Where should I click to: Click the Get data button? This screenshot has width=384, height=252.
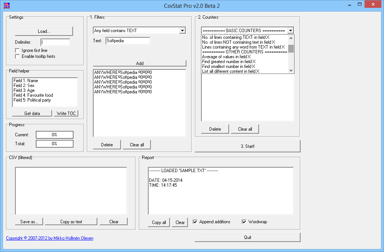[x=32, y=113]
